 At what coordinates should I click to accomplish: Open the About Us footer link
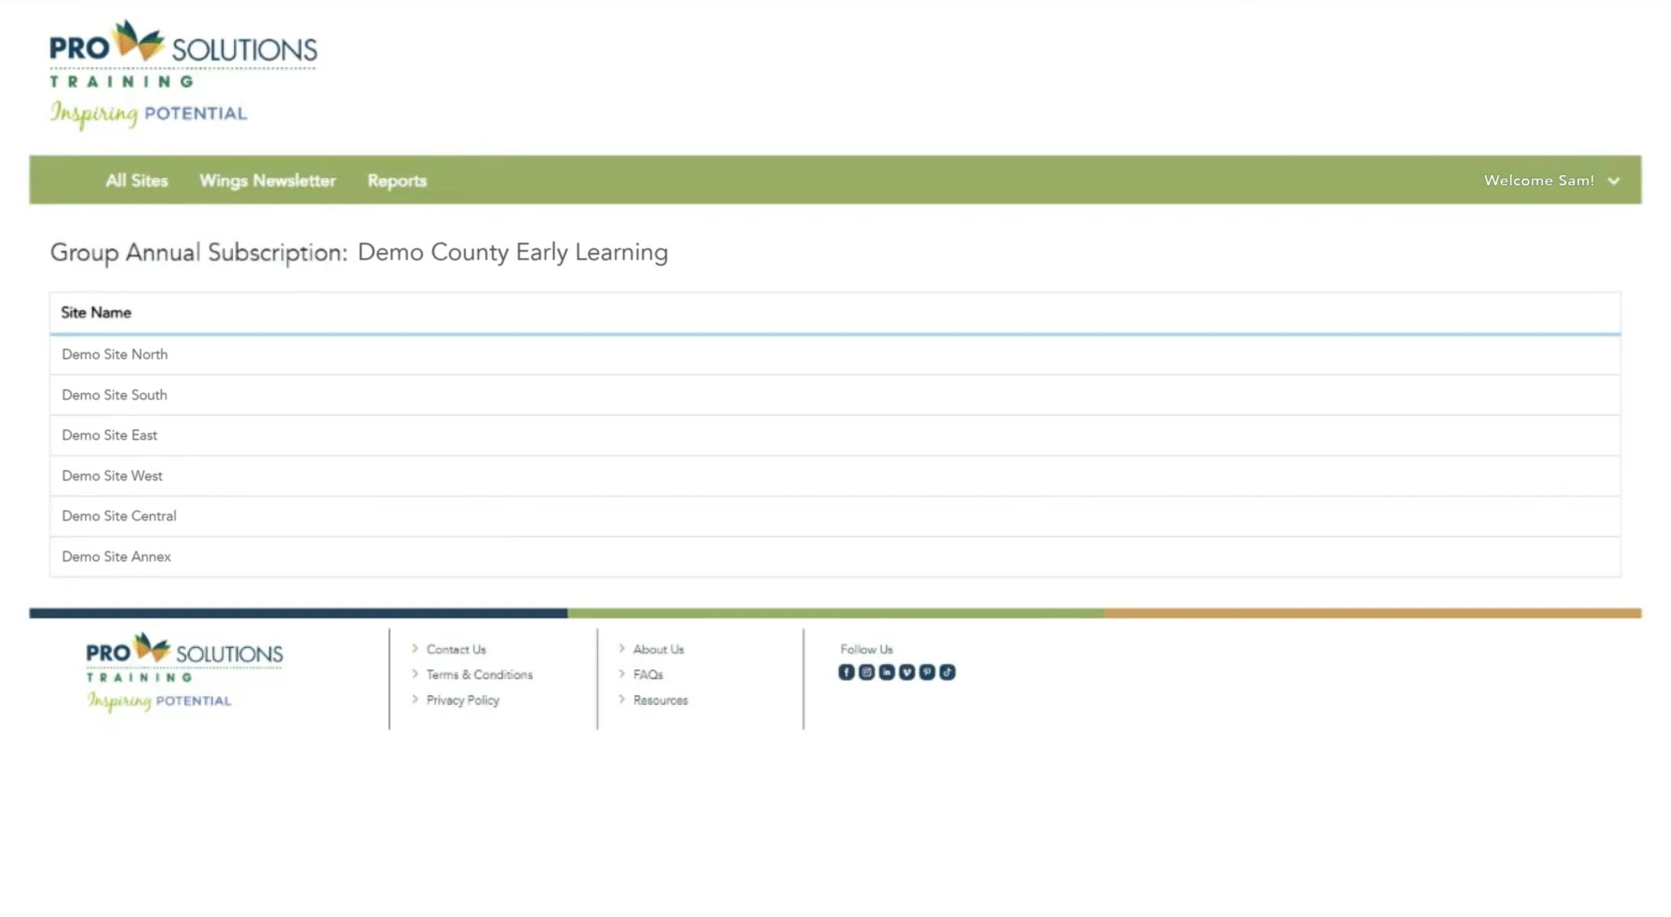tap(658, 649)
